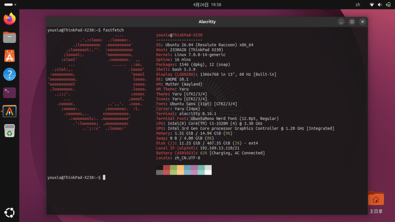Launch the GNOME Terminal dock icon
395x222 pixels.
pyautogui.click(x=10, y=93)
